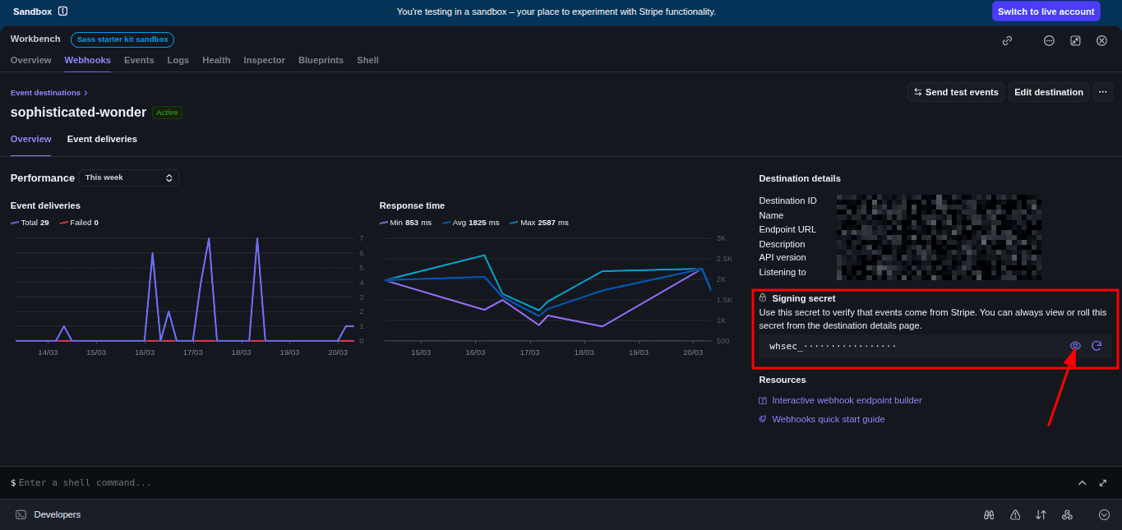Click the sophisticated-wonder destination title

point(78,113)
